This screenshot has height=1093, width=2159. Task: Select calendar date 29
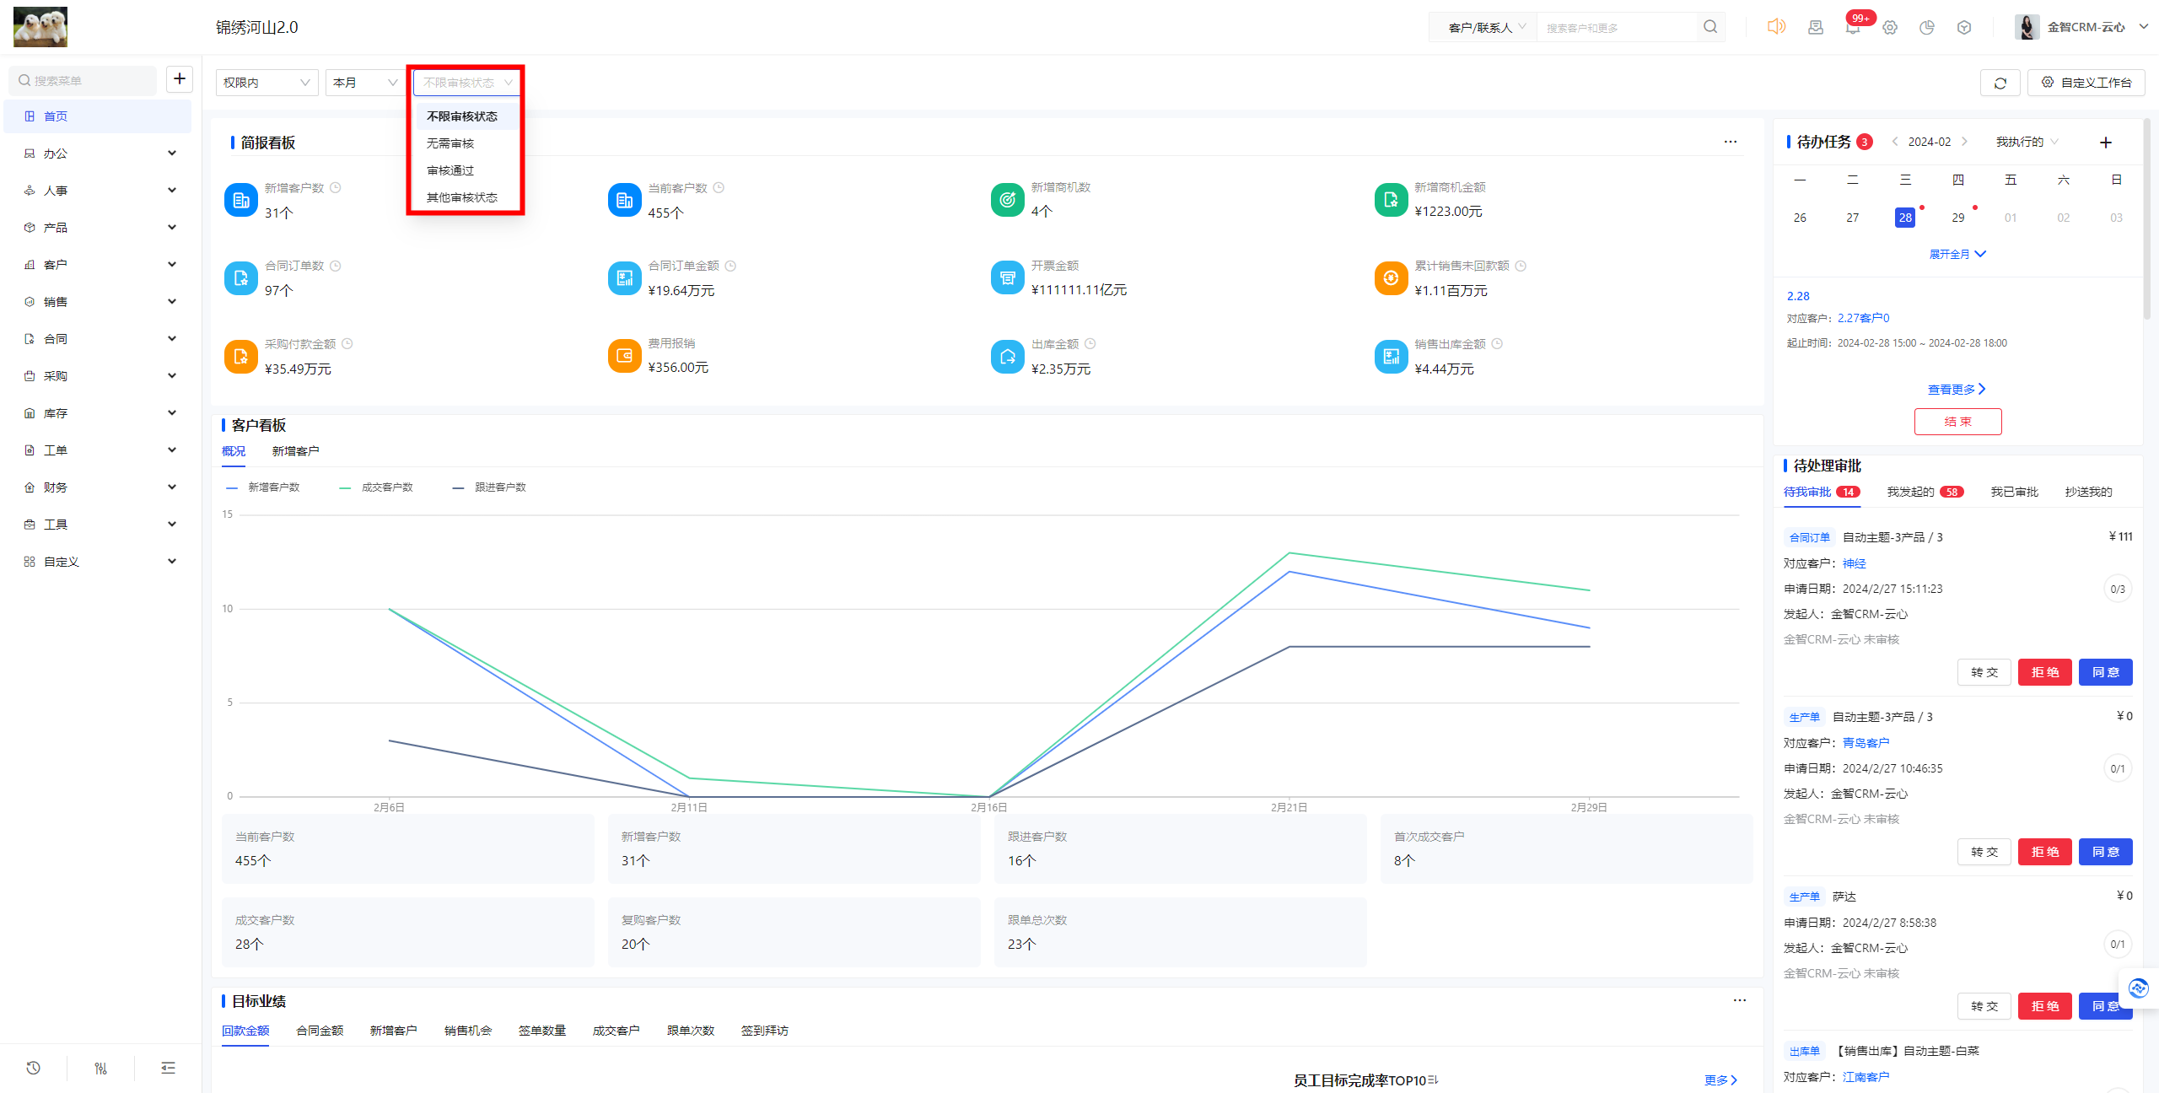click(1957, 218)
